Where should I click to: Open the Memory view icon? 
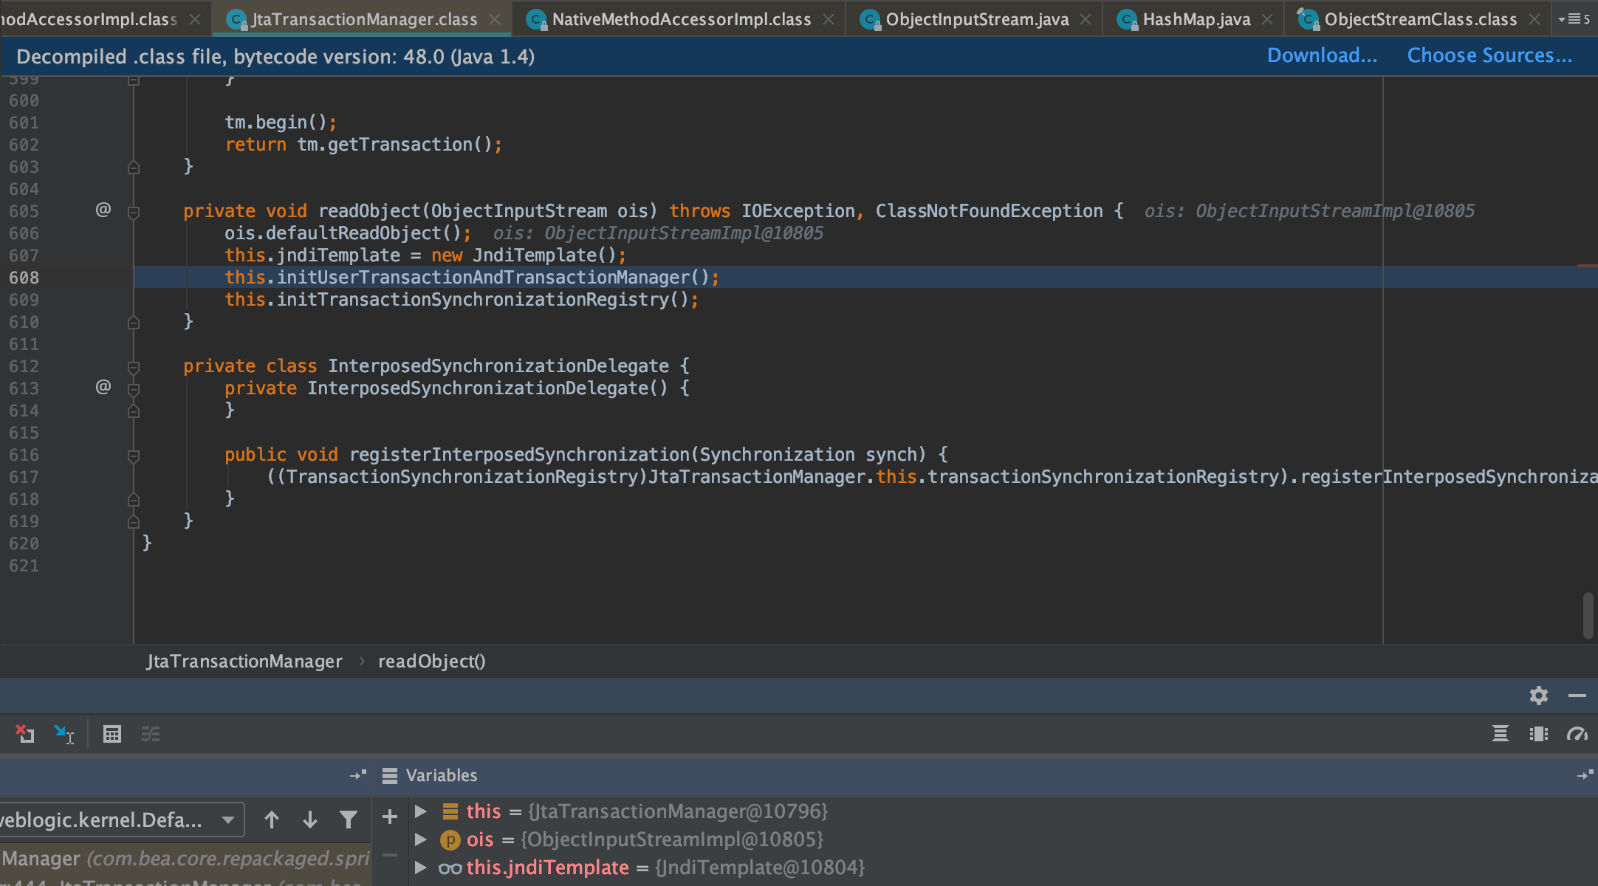[1539, 735]
